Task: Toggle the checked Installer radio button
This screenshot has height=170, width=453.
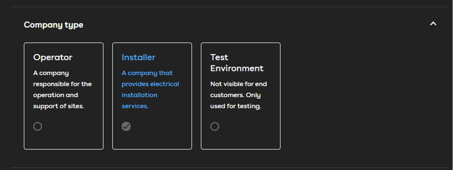Action: click(x=126, y=127)
